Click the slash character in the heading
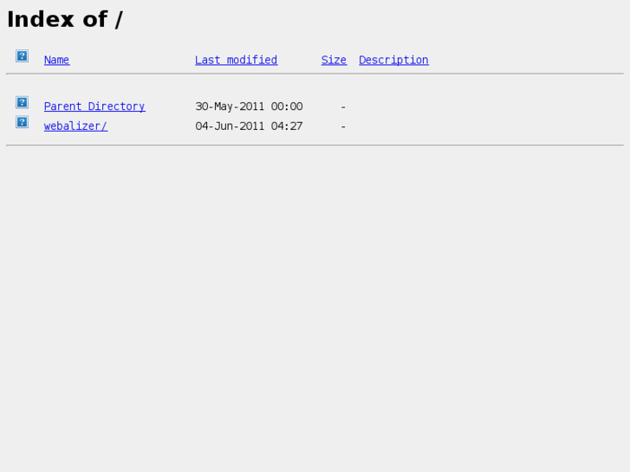The width and height of the screenshot is (630, 472). pyautogui.click(x=119, y=20)
